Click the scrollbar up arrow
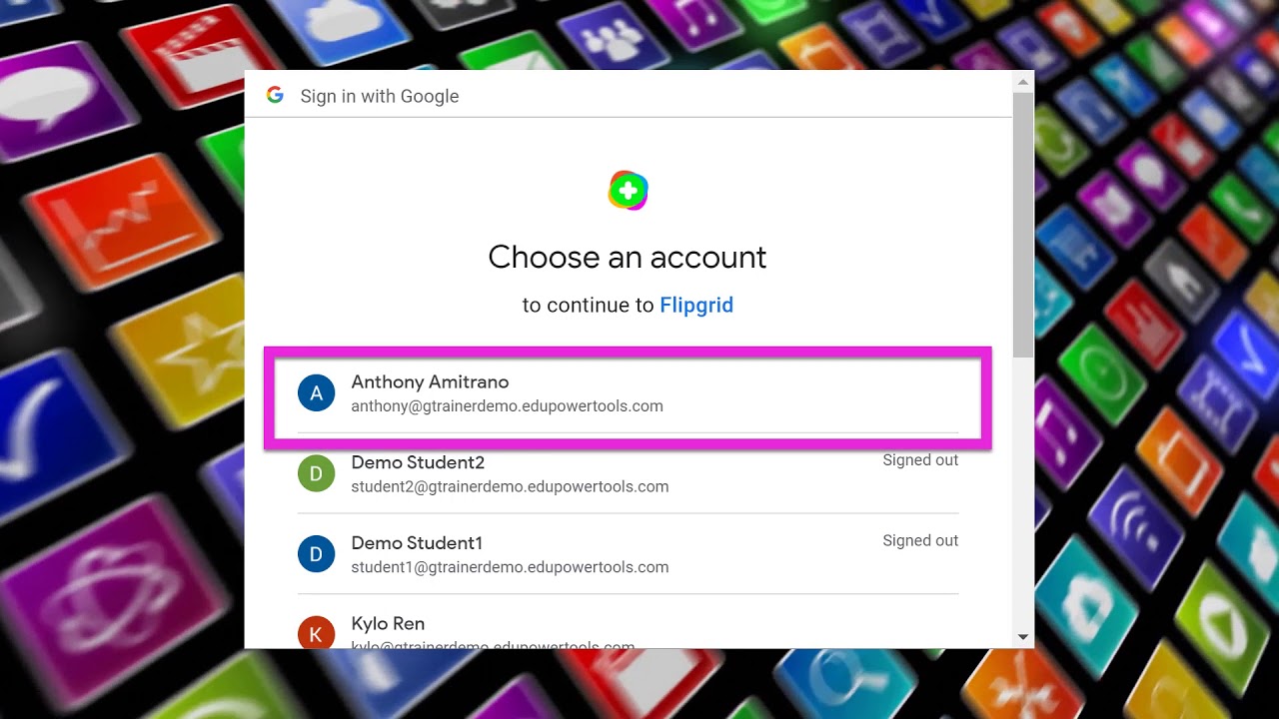 pyautogui.click(x=1022, y=81)
